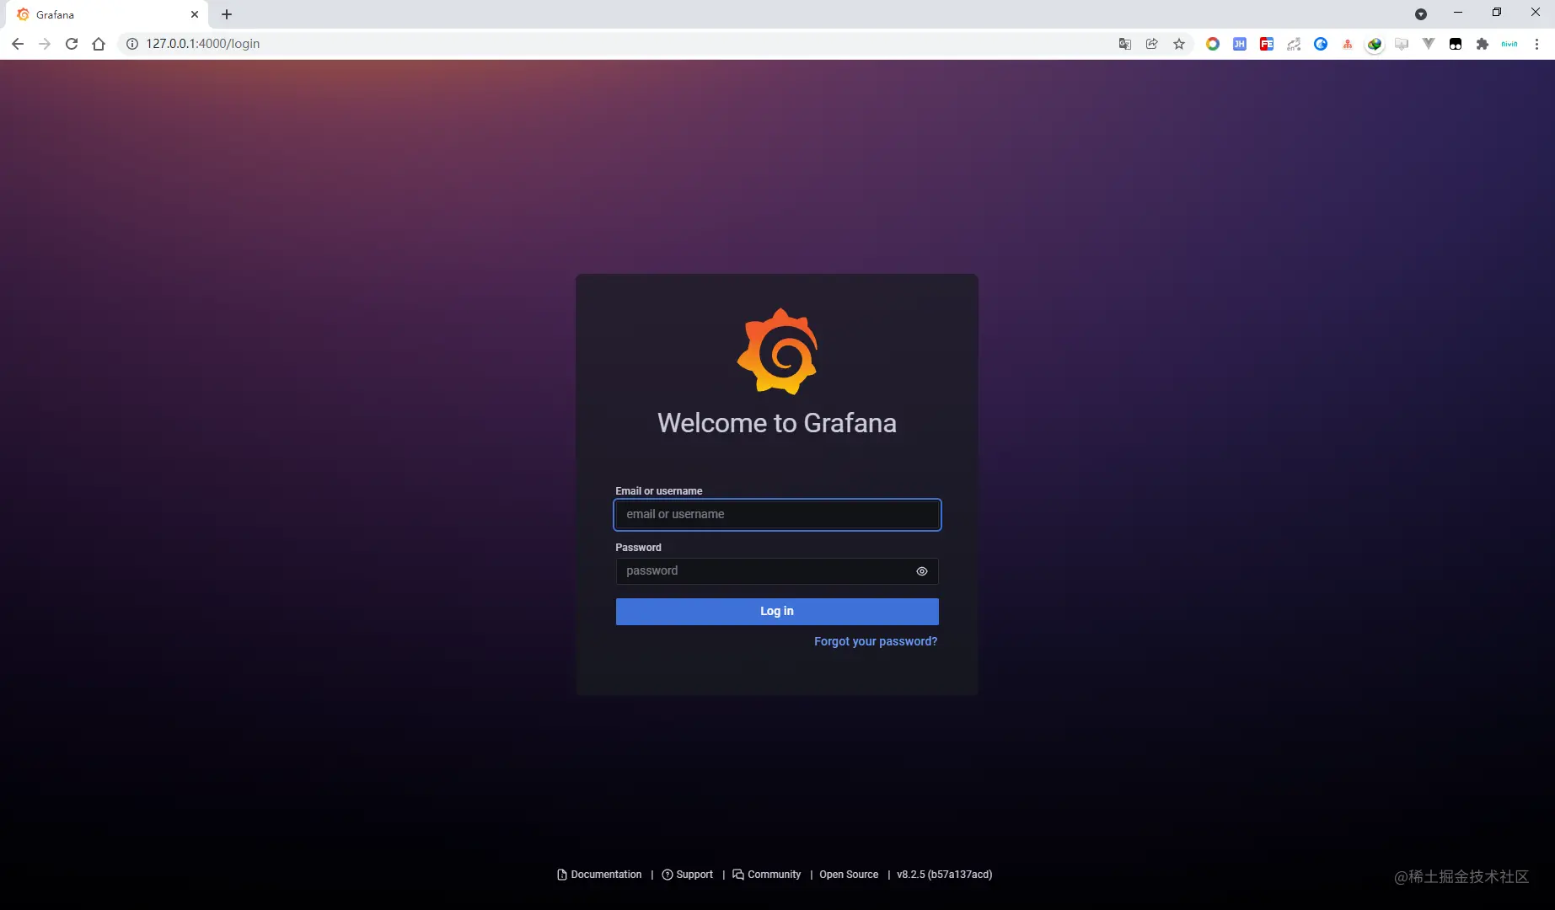Open the browser extensions puzzle icon
The height and width of the screenshot is (910, 1555).
pos(1483,44)
